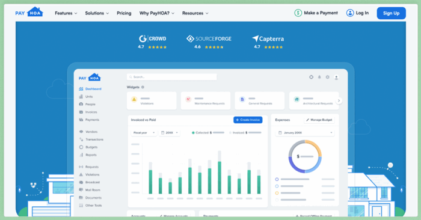This screenshot has width=421, height=220.
Task: Click the Invoiced legend dot
Action: 230,133
